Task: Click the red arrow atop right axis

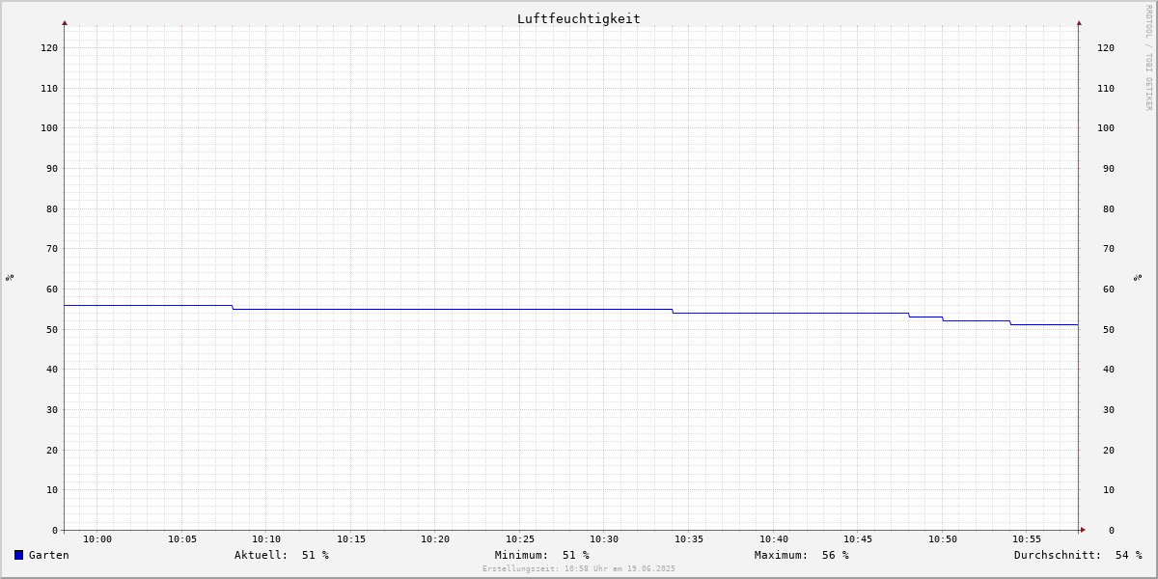Action: 1079,22
